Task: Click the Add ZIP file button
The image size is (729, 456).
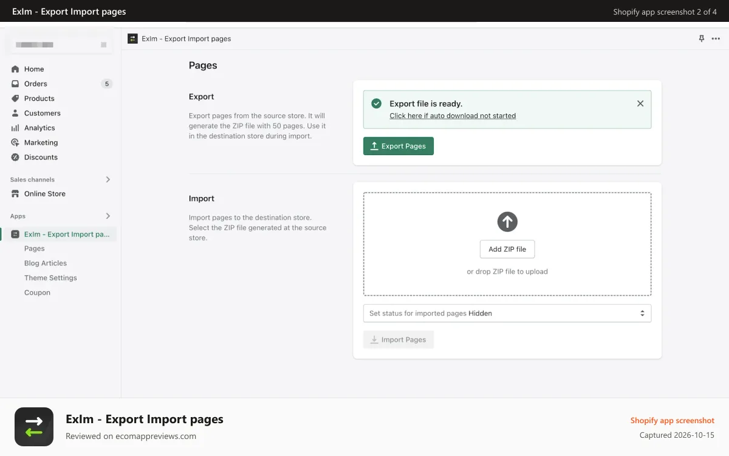Action: point(507,249)
